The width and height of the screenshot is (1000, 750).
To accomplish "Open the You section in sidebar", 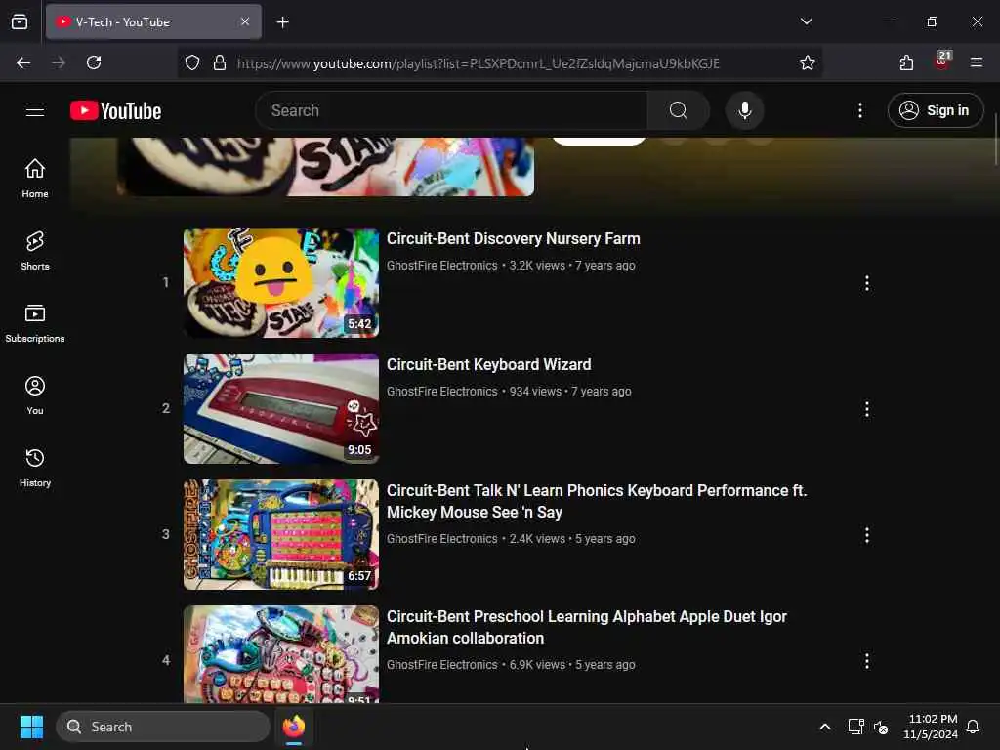I will (35, 395).
